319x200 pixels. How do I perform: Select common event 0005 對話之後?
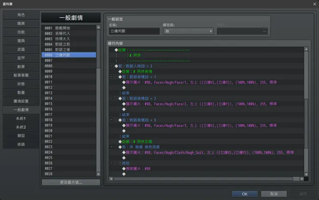(69, 50)
